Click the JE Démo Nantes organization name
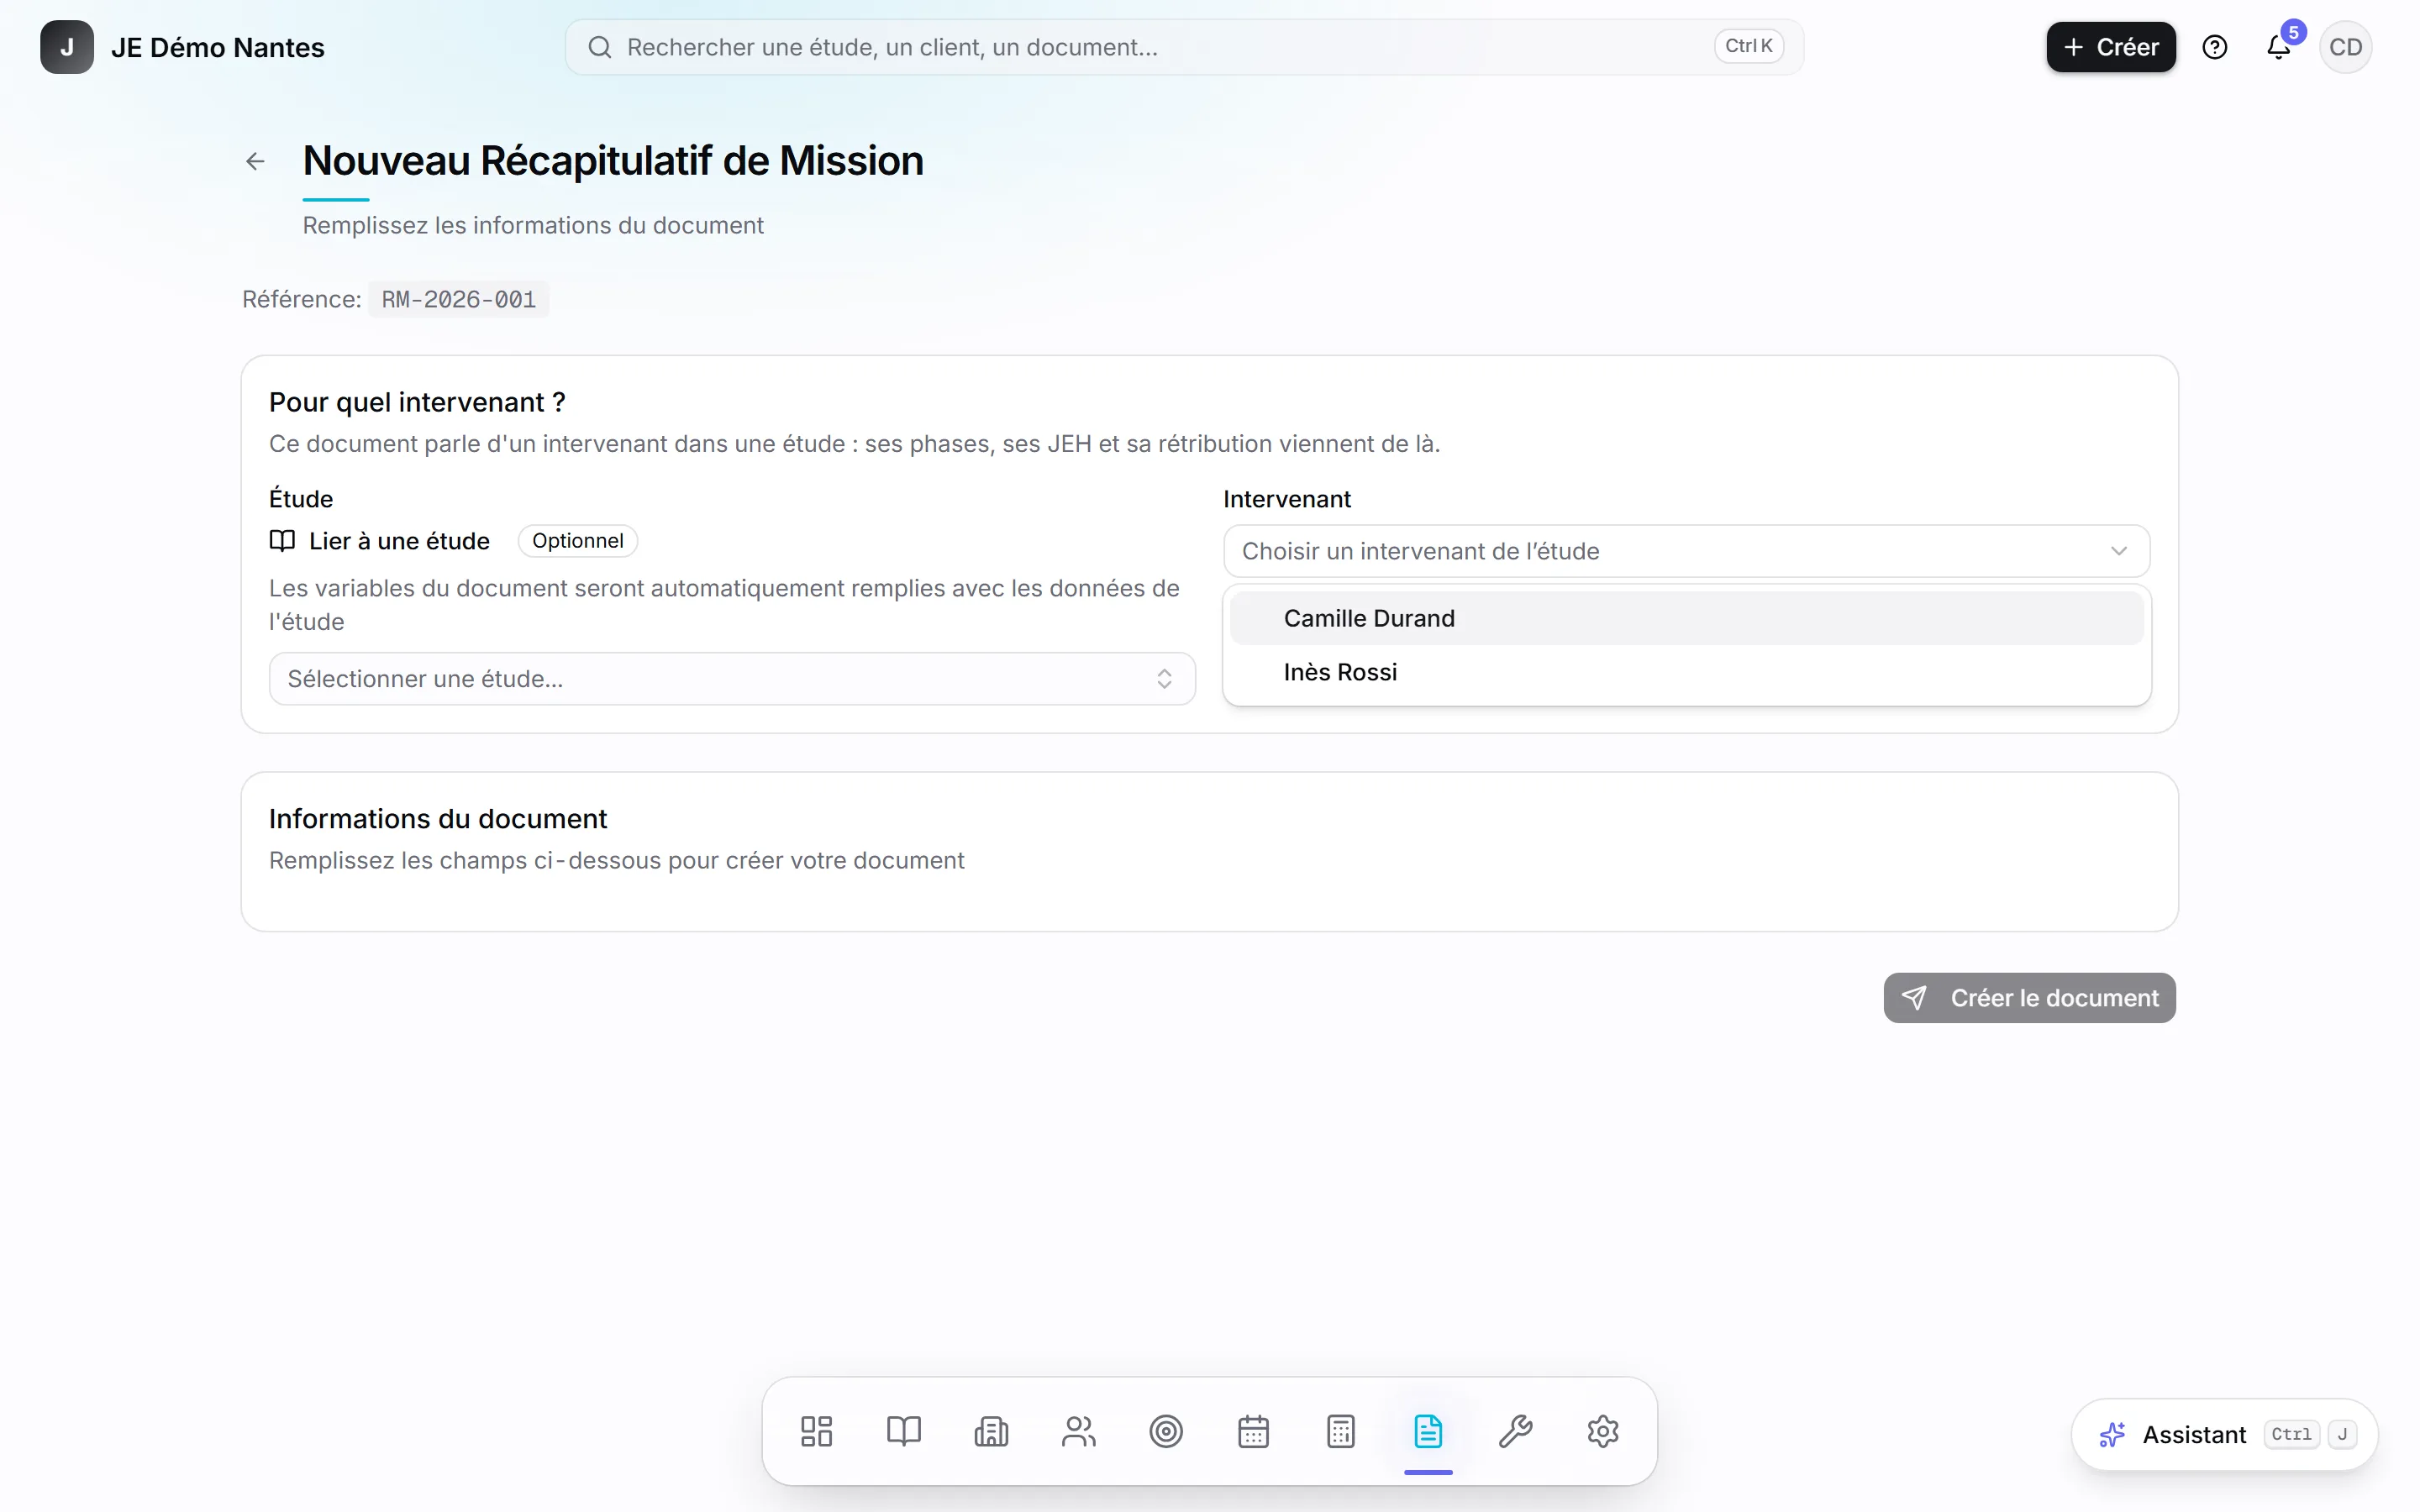The height and width of the screenshot is (1512, 2420). point(217,47)
